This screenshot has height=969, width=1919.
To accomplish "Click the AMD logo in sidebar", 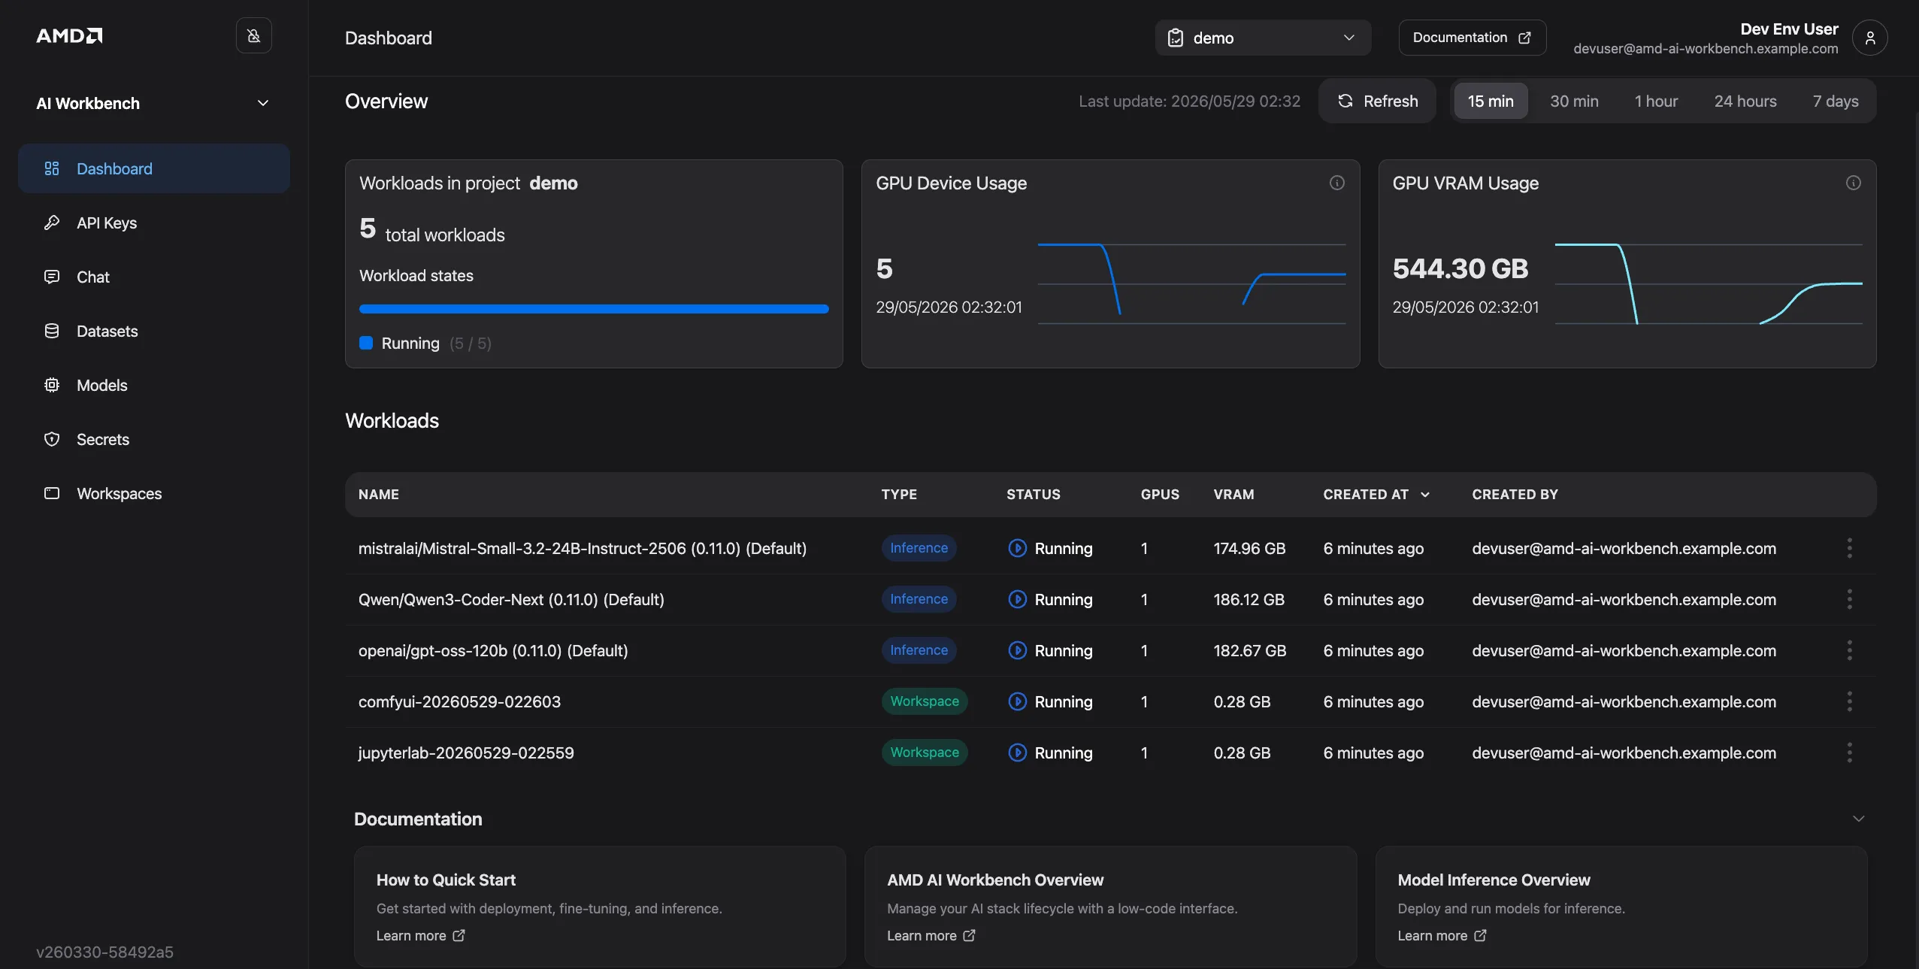I will coord(69,35).
